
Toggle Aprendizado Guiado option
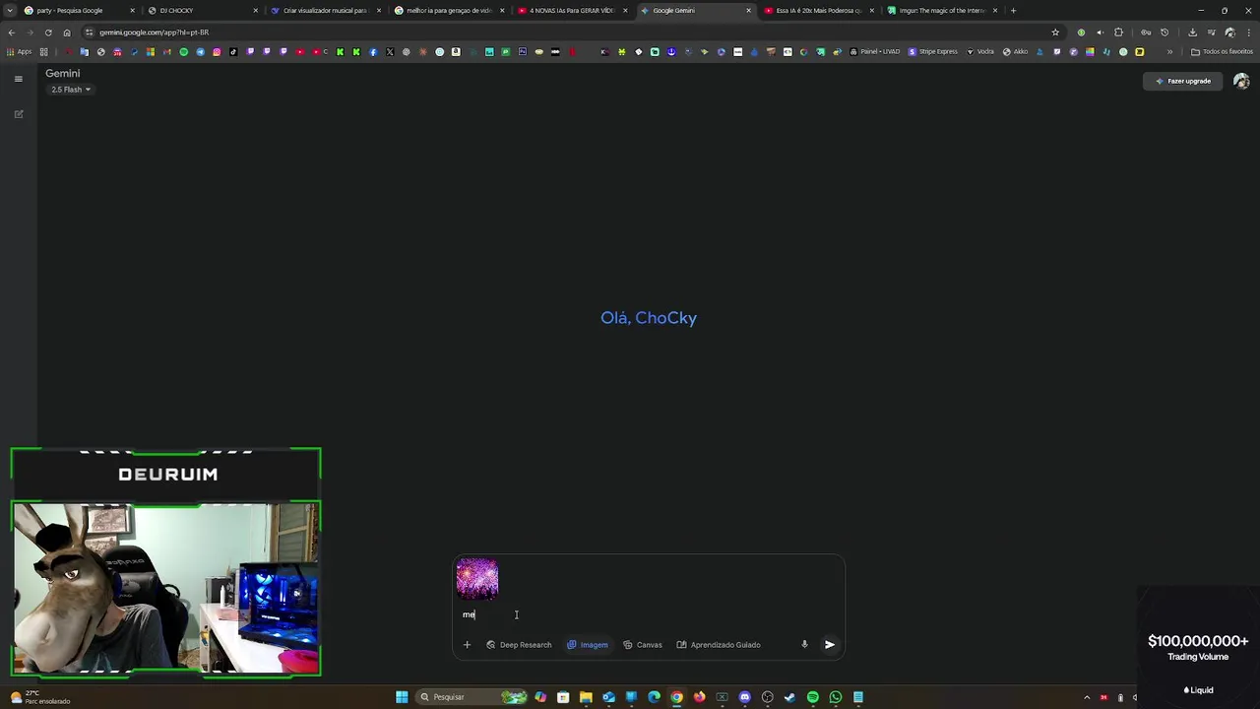[719, 645]
